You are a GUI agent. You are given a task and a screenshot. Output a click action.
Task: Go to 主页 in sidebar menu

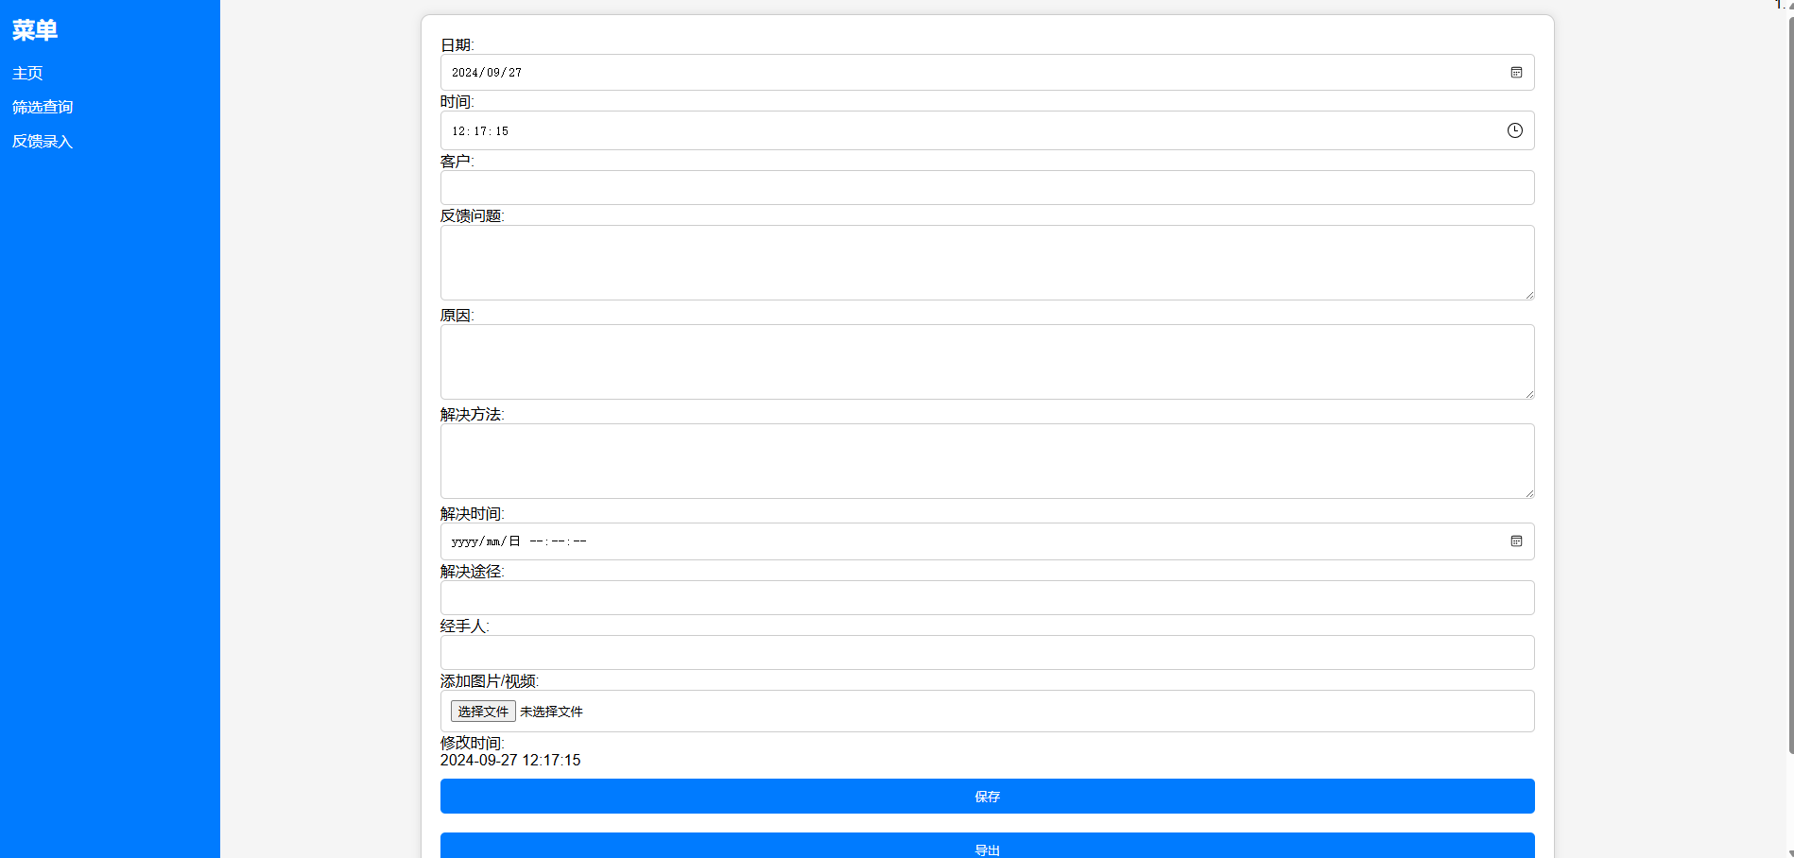pyautogui.click(x=27, y=73)
